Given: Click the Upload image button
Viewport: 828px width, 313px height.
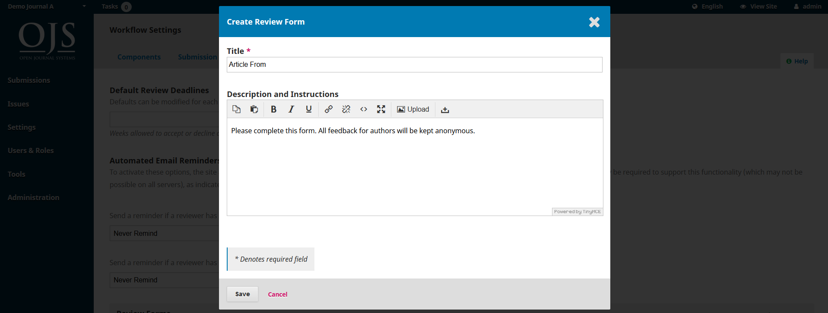Looking at the screenshot, I should (413, 109).
